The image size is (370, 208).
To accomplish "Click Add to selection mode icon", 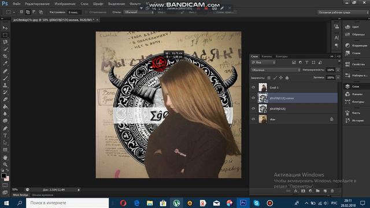I will [28, 12].
